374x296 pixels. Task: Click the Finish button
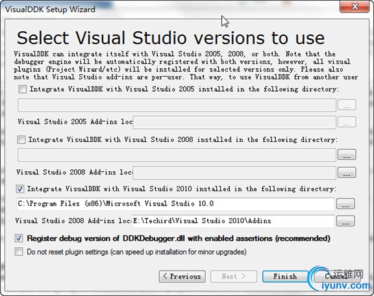pyautogui.click(x=285, y=276)
